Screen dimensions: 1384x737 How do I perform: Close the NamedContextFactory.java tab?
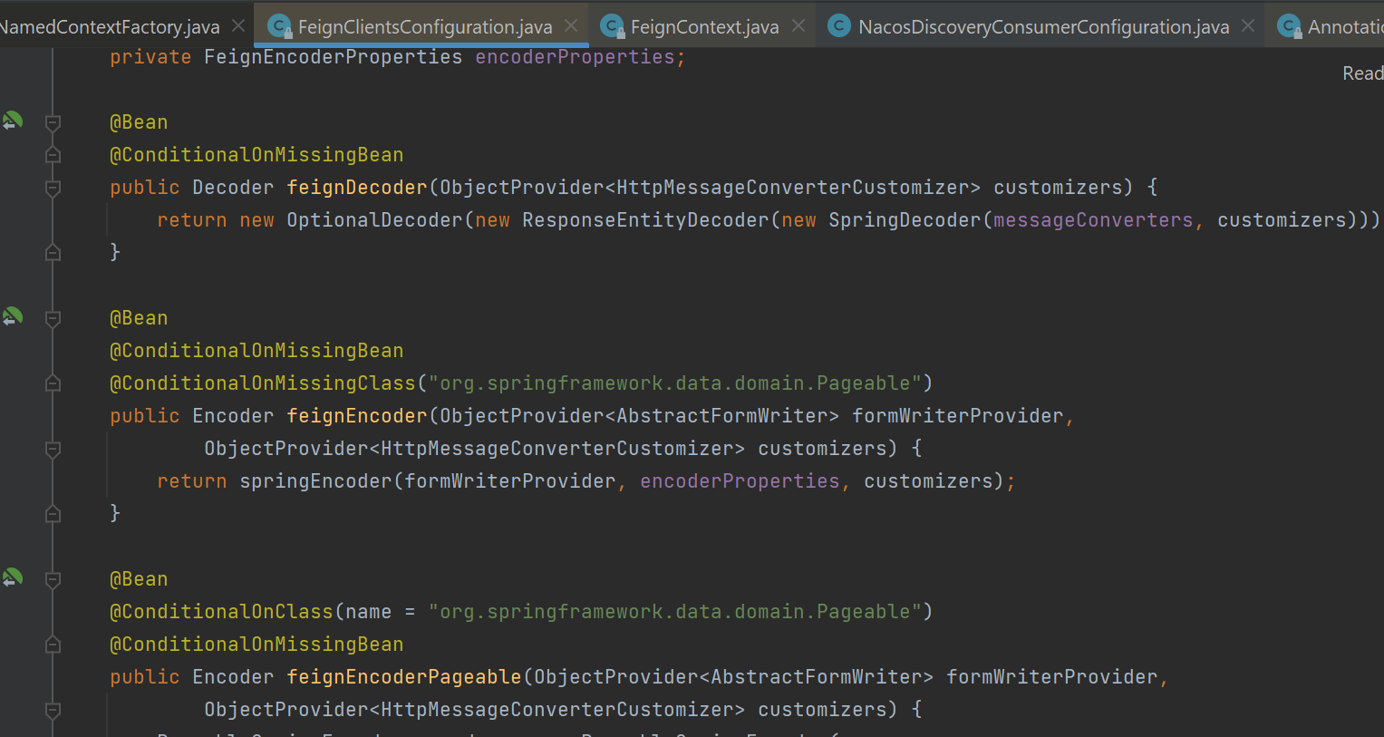tap(238, 25)
